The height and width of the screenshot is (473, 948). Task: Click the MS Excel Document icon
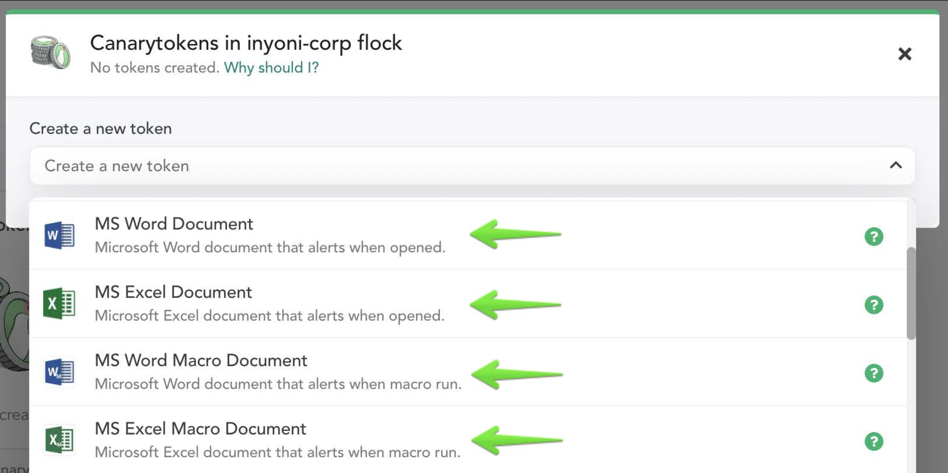pos(59,303)
